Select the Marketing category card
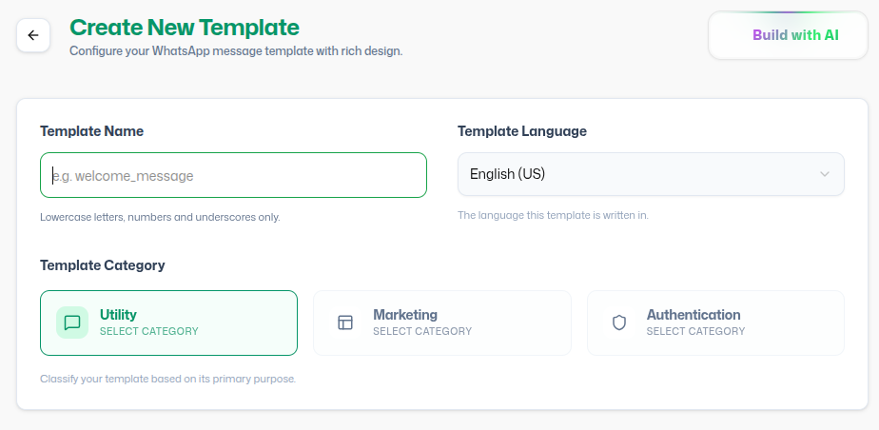879x430 pixels. (441, 322)
